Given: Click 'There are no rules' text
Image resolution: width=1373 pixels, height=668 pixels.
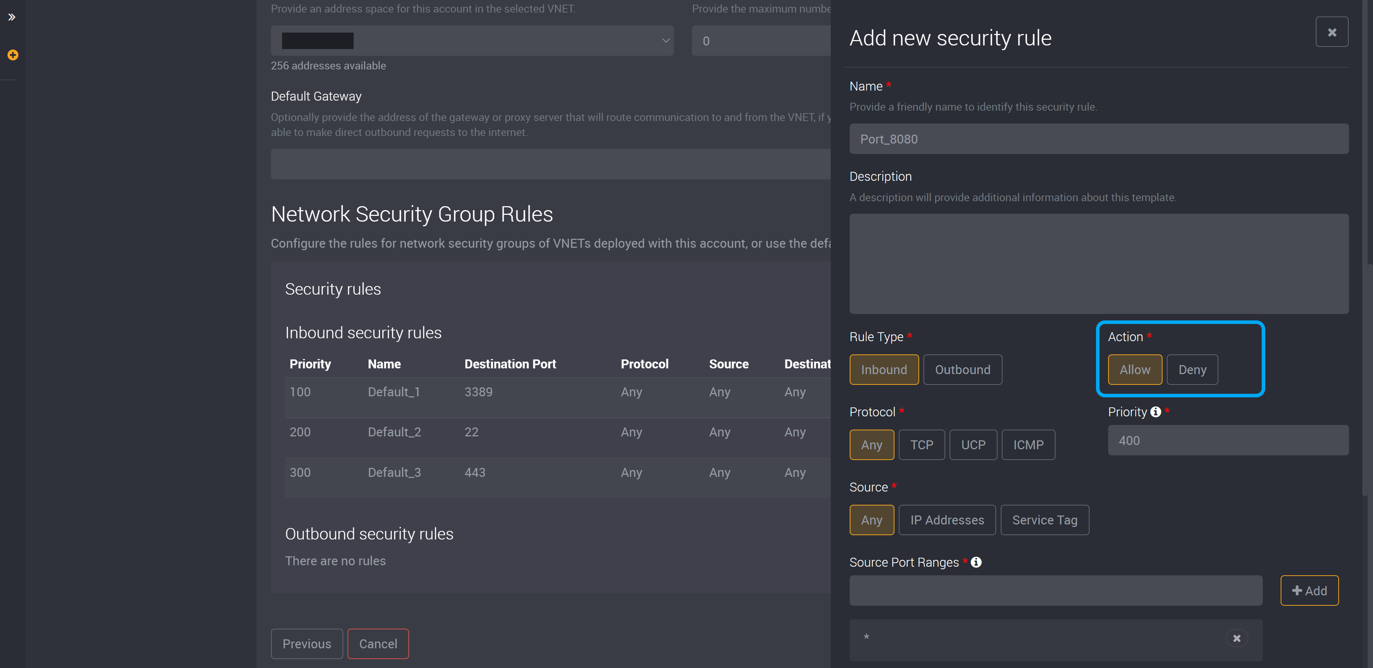Looking at the screenshot, I should pyautogui.click(x=335, y=561).
